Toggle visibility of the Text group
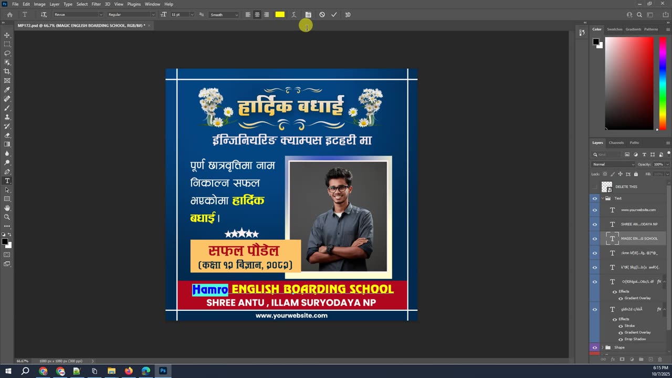The image size is (672, 378). pos(594,198)
